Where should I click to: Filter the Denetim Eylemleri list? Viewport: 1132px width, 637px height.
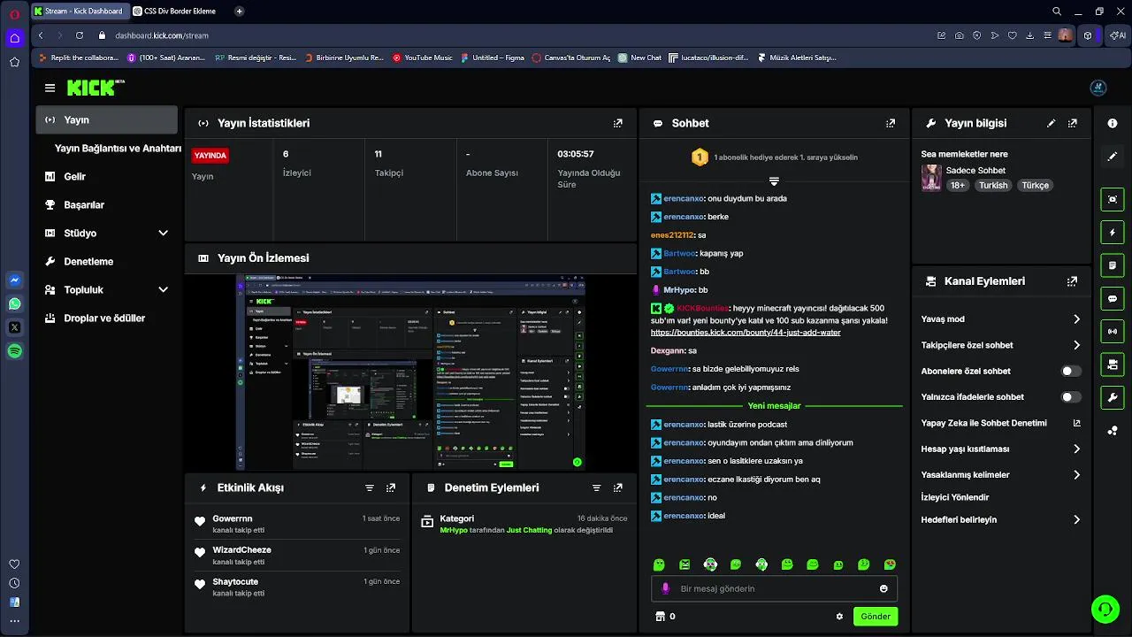pos(596,487)
